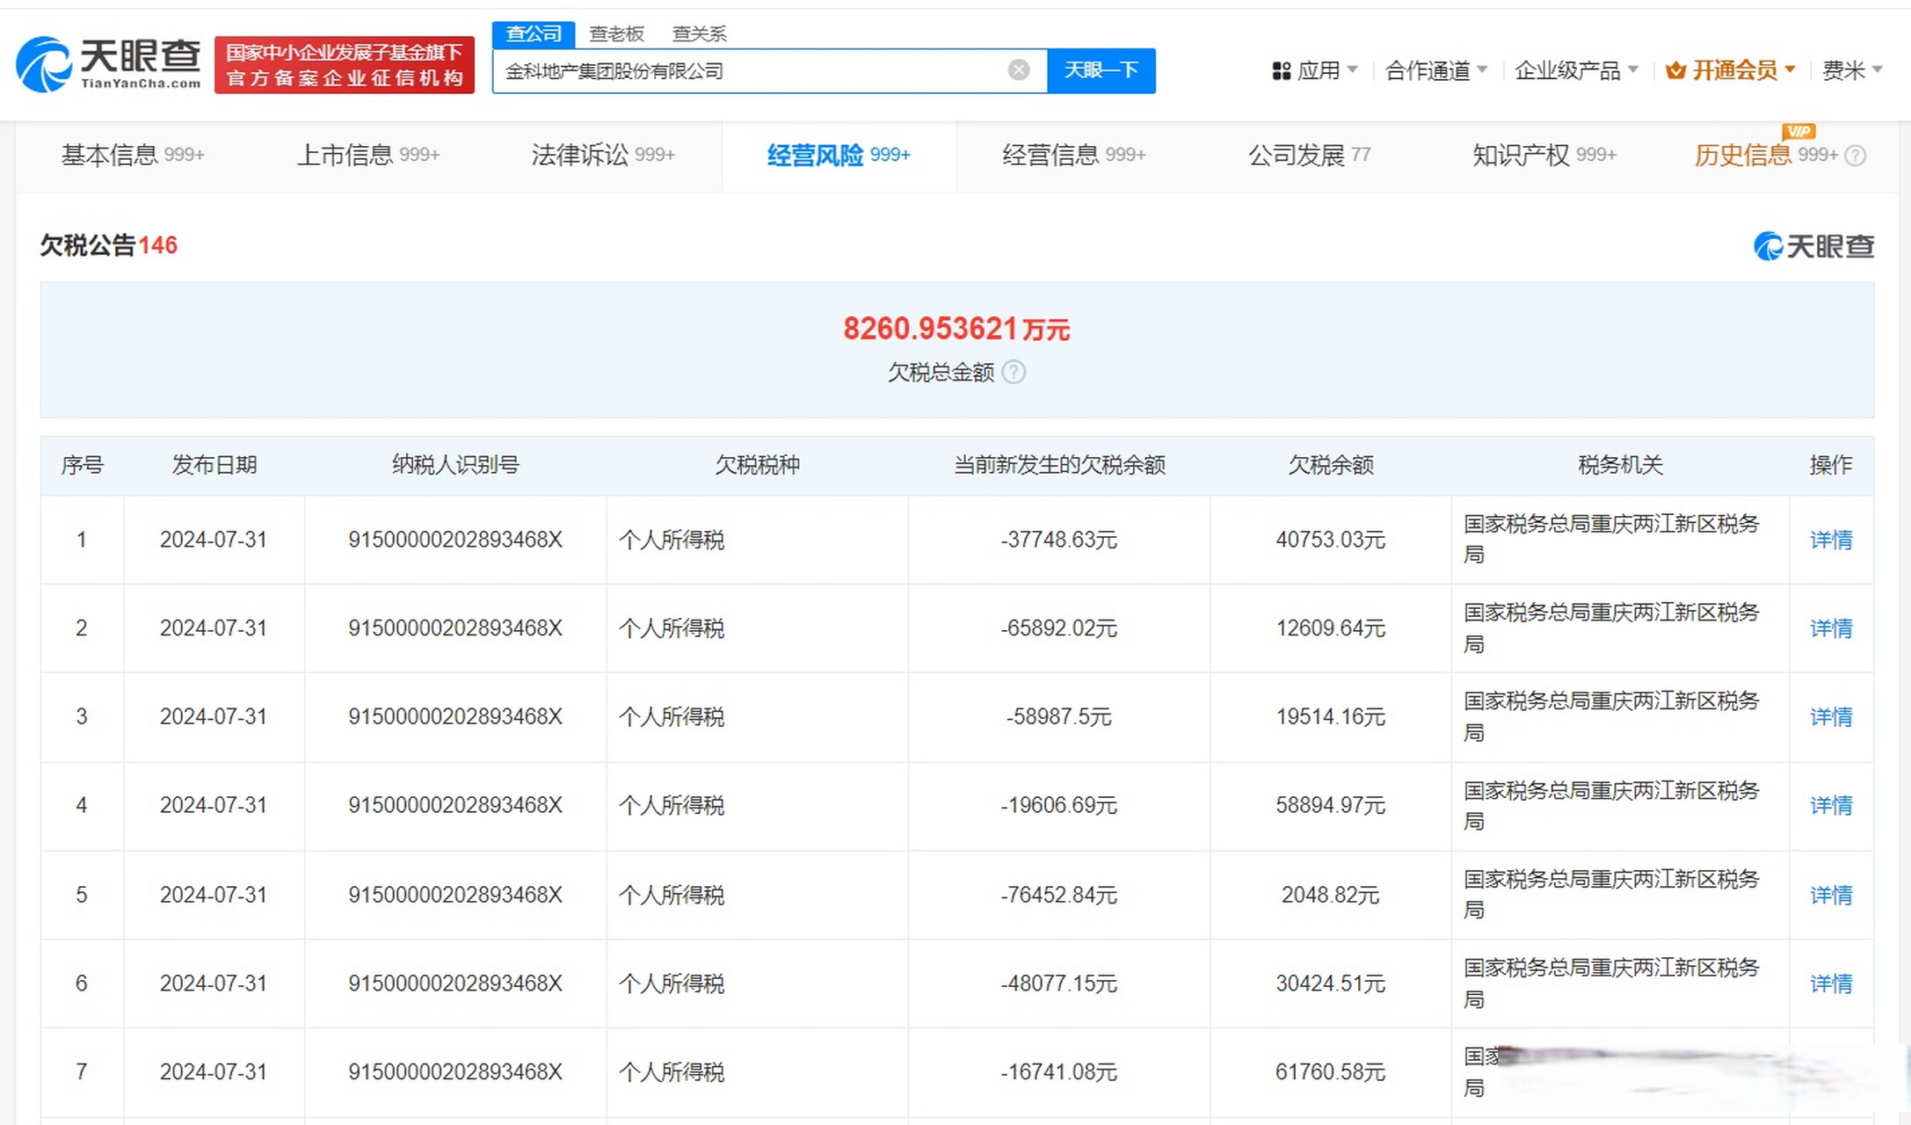The image size is (1911, 1125).
Task: Clear the search box with the X icon
Action: pos(1019,70)
